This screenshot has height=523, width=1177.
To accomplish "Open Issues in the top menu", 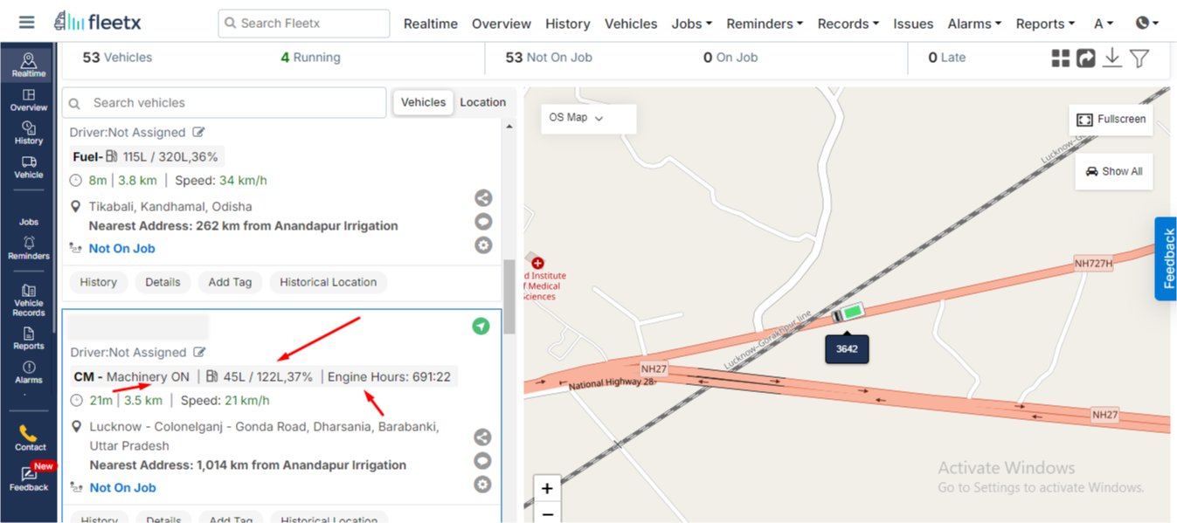I will (913, 24).
